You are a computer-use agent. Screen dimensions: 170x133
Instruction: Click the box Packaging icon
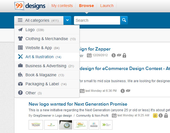click(20, 84)
